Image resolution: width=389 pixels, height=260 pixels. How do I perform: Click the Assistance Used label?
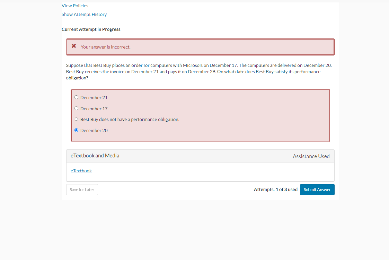[x=311, y=156]
